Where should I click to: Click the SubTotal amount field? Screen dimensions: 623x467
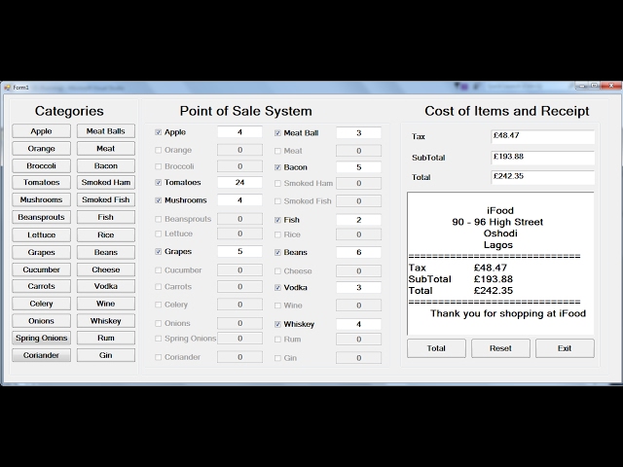(543, 158)
